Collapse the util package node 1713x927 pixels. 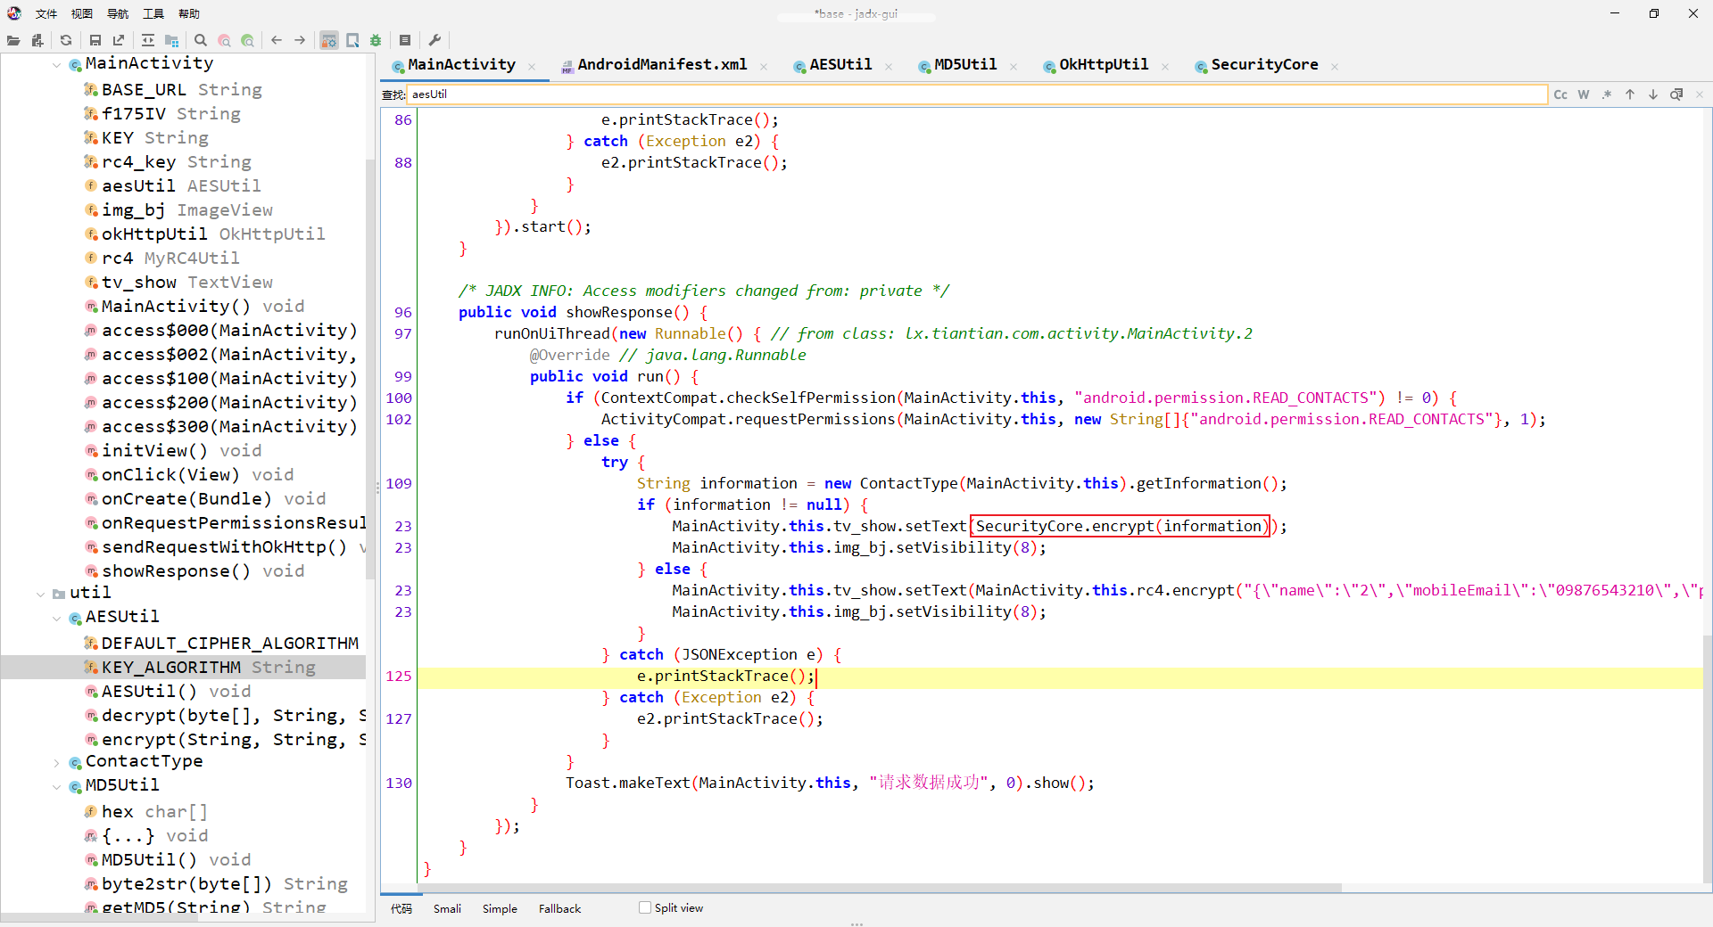click(x=41, y=594)
